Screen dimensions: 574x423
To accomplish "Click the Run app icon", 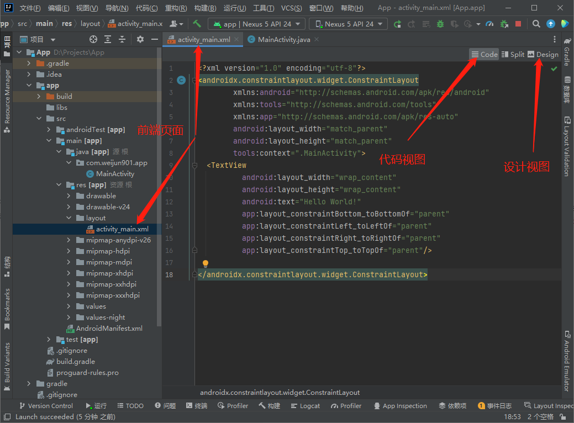I will tap(397, 24).
